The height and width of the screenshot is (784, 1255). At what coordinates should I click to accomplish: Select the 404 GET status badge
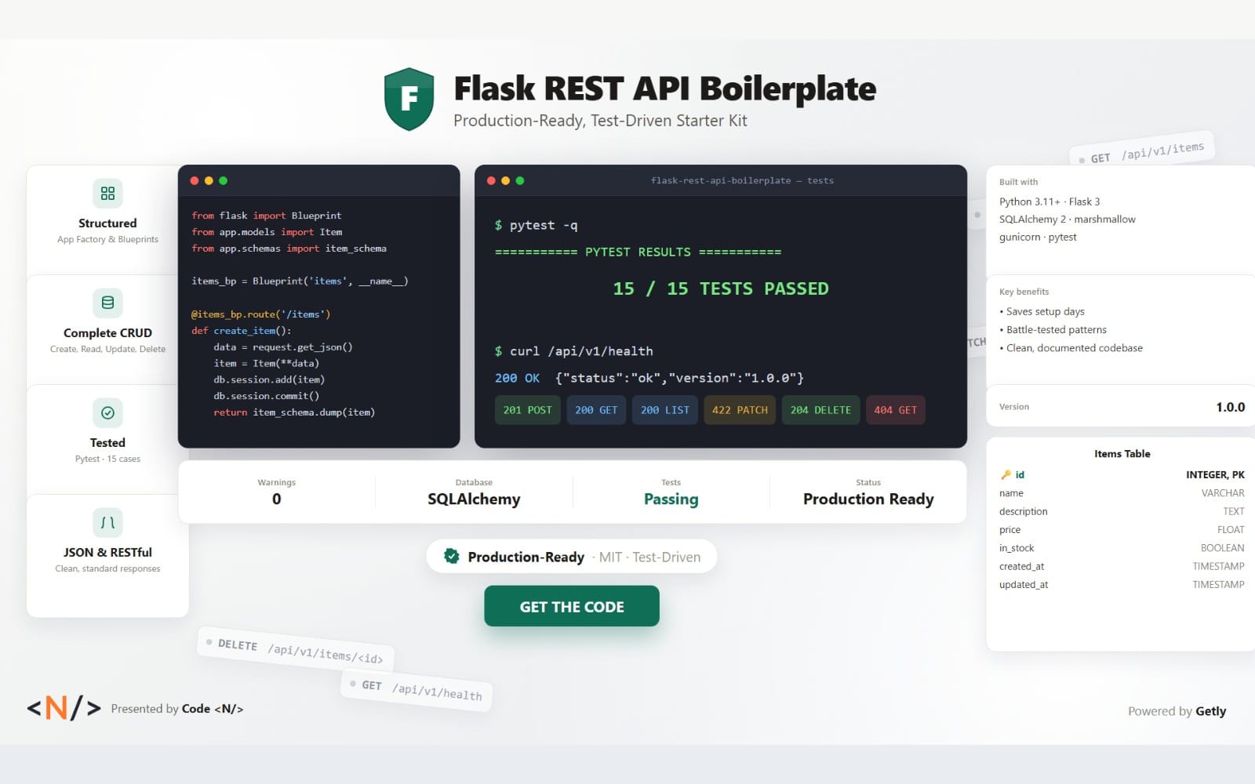pos(895,410)
